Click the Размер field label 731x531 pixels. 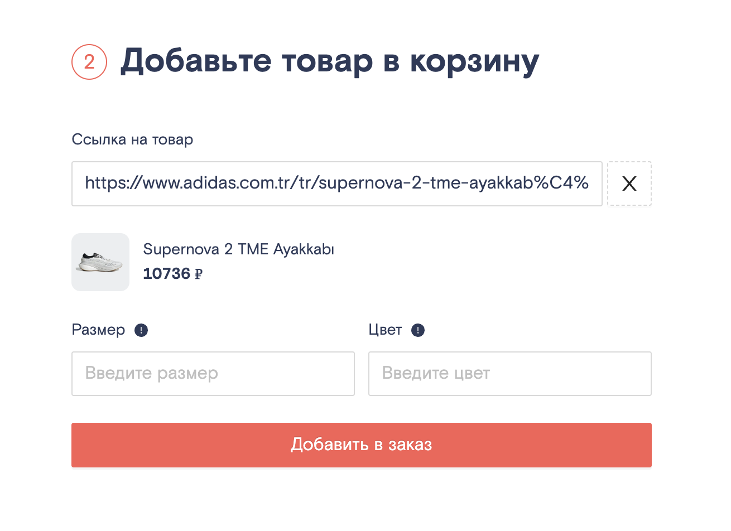[98, 330]
